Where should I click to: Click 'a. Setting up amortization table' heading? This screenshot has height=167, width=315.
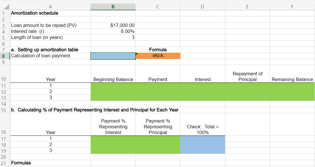tap(44, 50)
